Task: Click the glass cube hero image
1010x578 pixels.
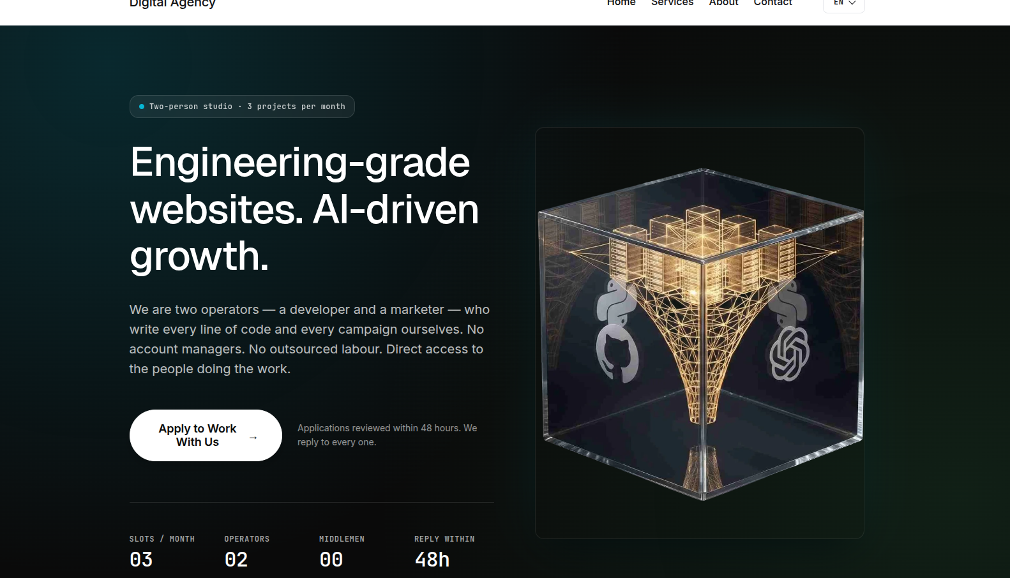Action: click(x=700, y=333)
